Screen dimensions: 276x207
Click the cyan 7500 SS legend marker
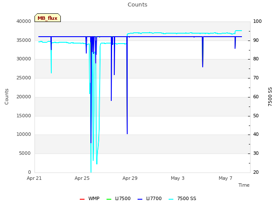pos(171,199)
